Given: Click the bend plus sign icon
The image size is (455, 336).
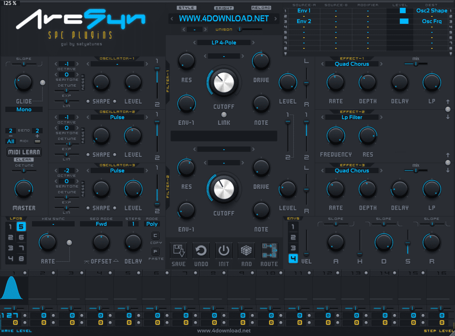Looking at the screenshot, I should (x=37, y=136).
